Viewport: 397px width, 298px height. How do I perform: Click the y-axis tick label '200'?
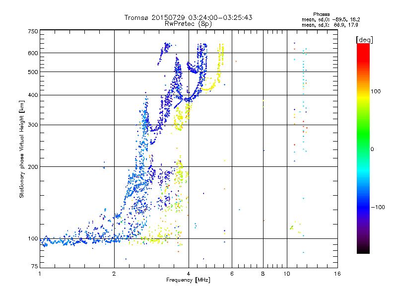[33, 167]
